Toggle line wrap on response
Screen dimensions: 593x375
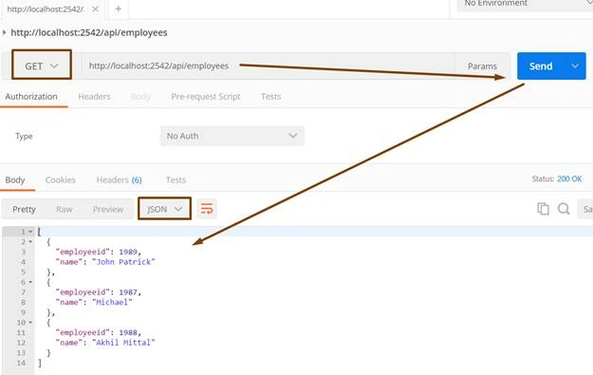(207, 209)
